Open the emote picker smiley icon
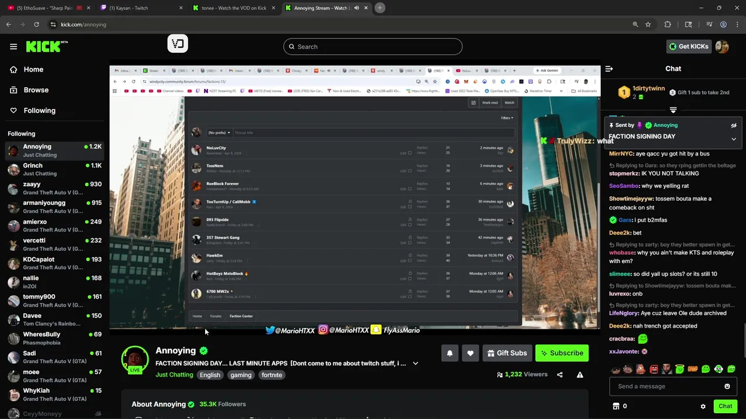Image resolution: width=746 pixels, height=419 pixels. 727,386
